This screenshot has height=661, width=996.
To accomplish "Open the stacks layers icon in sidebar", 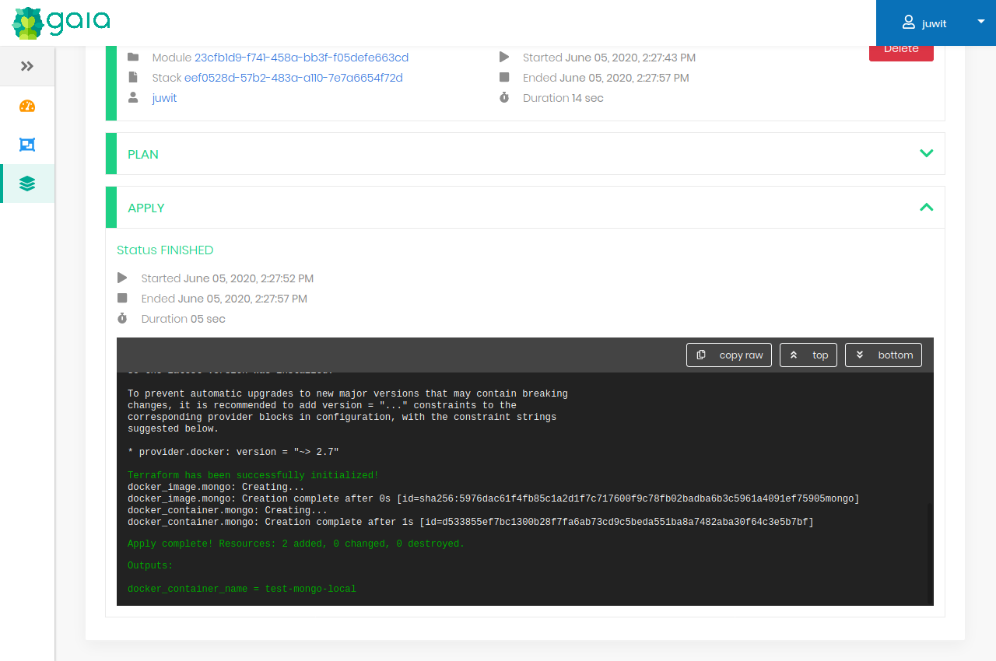I will click(x=27, y=184).
